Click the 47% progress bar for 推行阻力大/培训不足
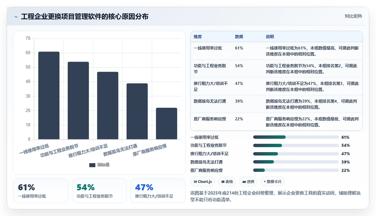Image resolution: width=376 pixels, height=216 pixels. point(296,154)
